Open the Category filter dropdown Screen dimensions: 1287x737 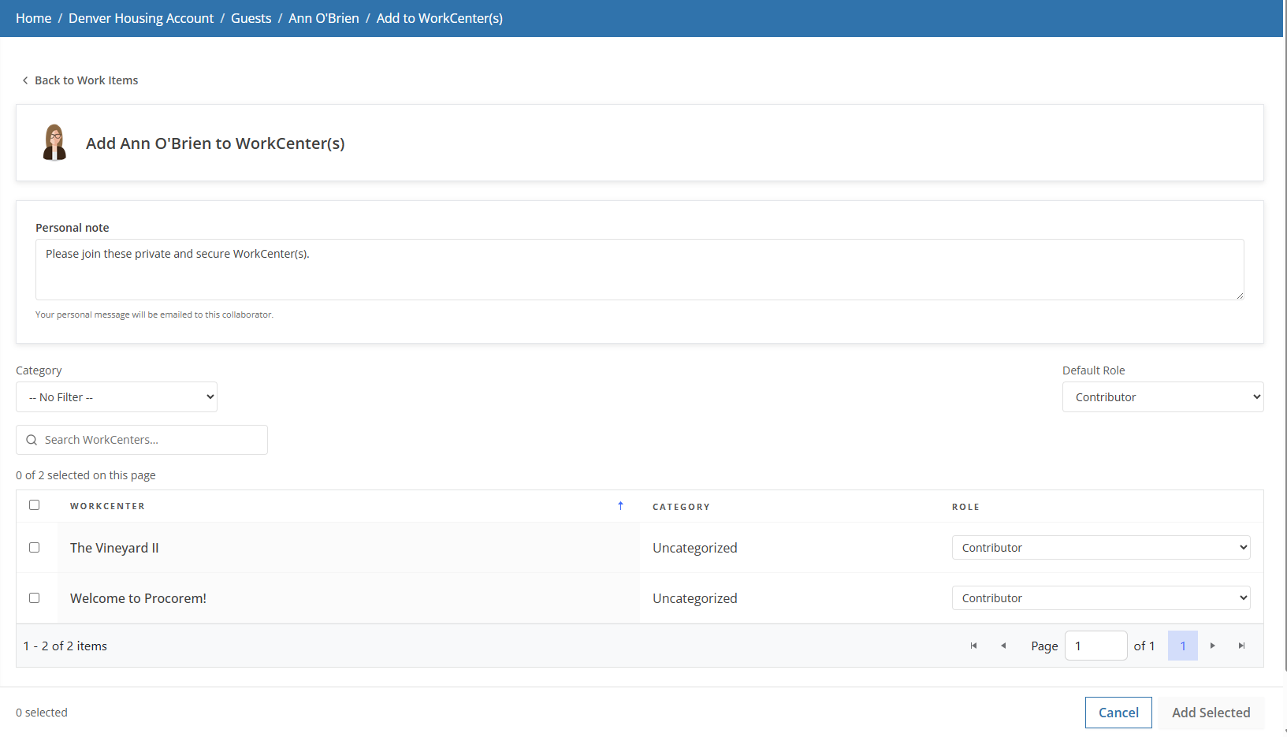[117, 397]
